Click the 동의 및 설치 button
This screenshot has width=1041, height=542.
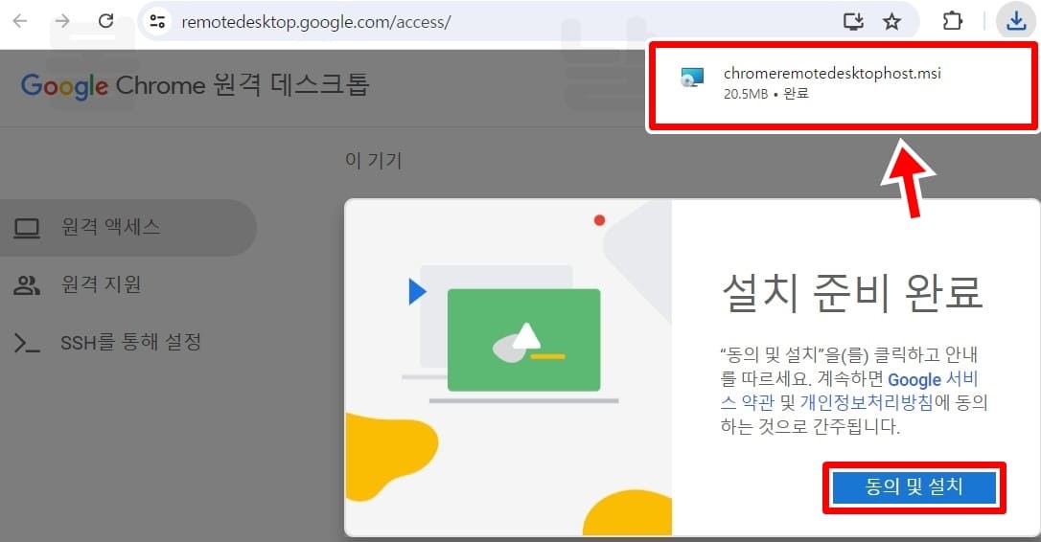click(914, 487)
